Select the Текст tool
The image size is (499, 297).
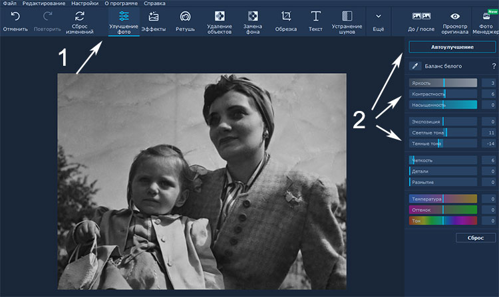(x=315, y=22)
